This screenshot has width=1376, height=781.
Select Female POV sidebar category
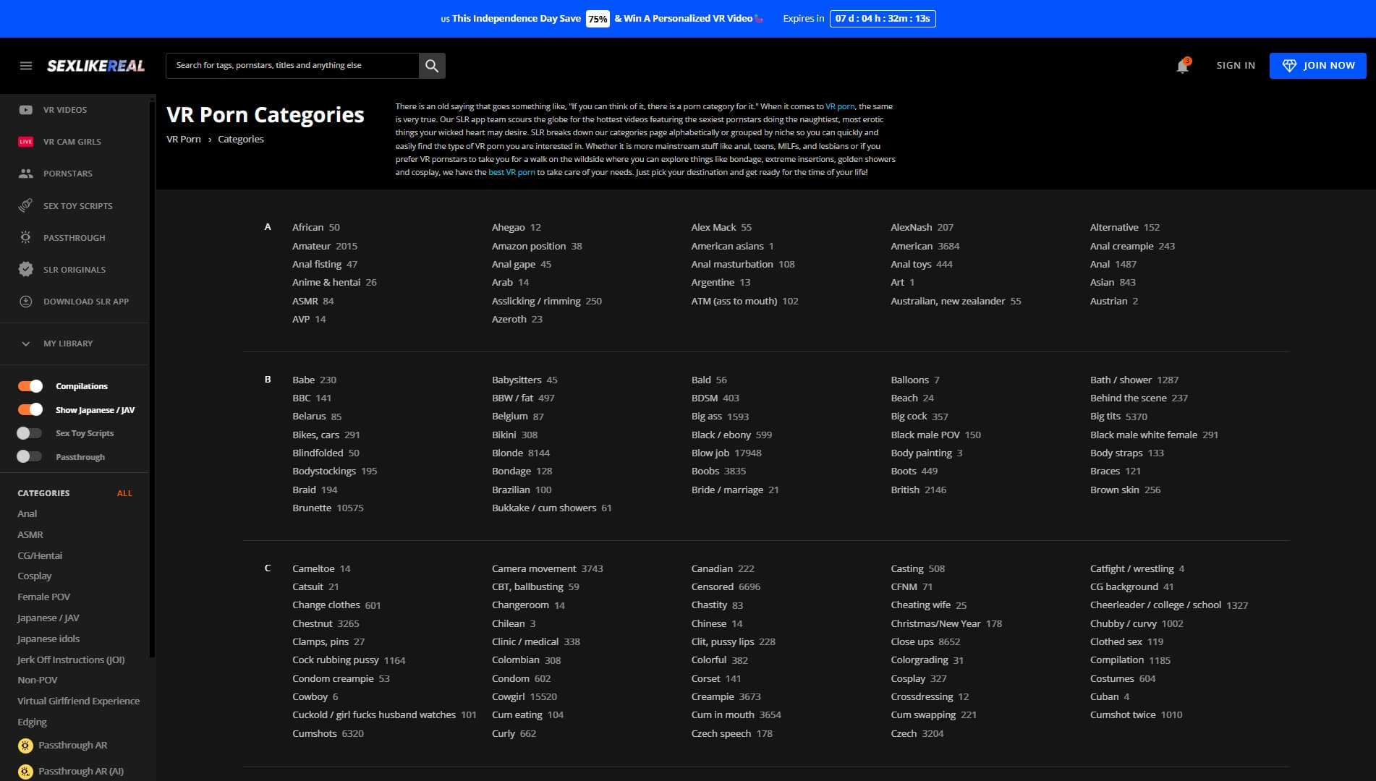44,597
